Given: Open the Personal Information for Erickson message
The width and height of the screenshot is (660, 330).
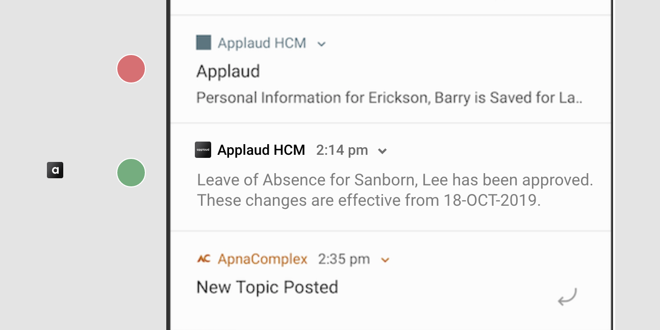Looking at the screenshot, I should tap(389, 97).
